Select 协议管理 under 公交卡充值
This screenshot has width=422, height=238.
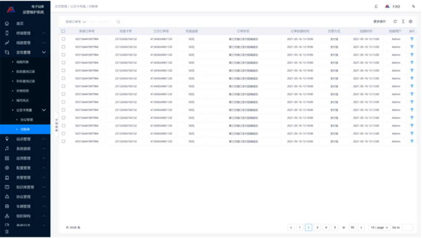(x=27, y=120)
